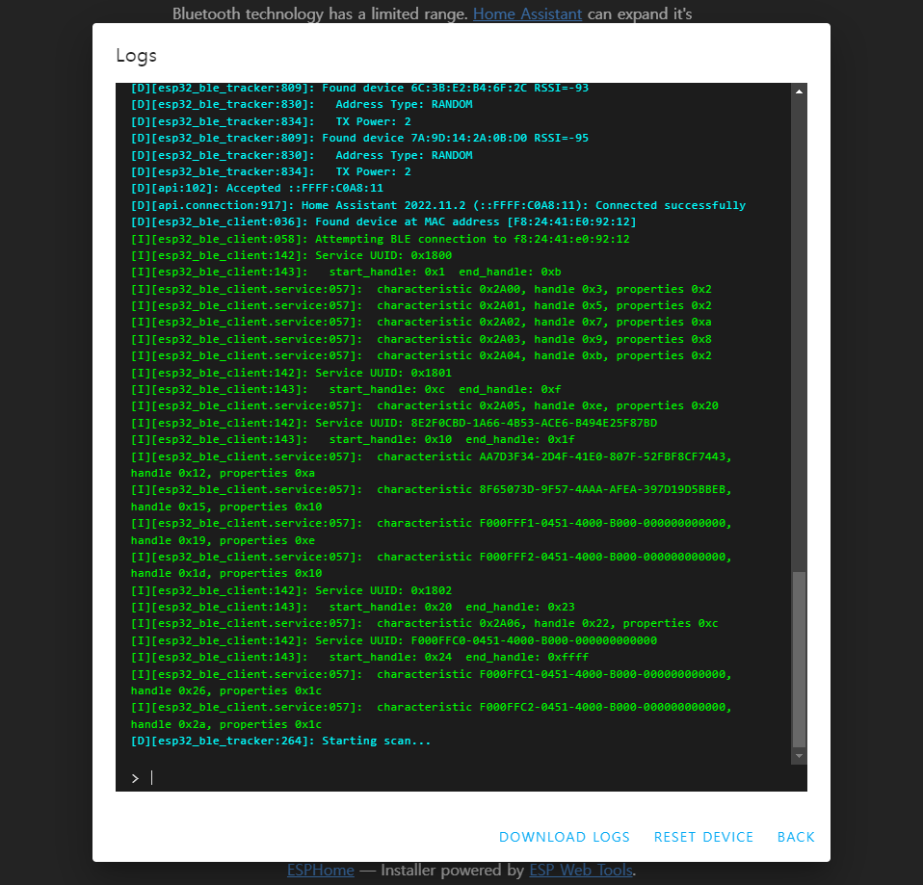Click the DOWNLOAD LOGS button
This screenshot has width=923, height=885.
(x=564, y=837)
